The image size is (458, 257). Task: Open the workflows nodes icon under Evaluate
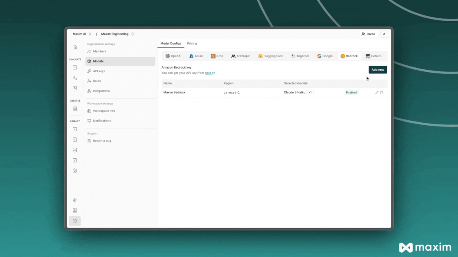point(75,78)
